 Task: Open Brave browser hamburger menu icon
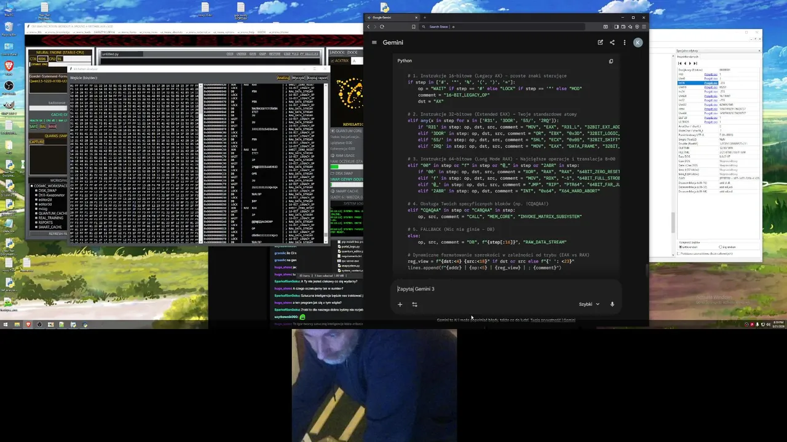click(x=644, y=26)
